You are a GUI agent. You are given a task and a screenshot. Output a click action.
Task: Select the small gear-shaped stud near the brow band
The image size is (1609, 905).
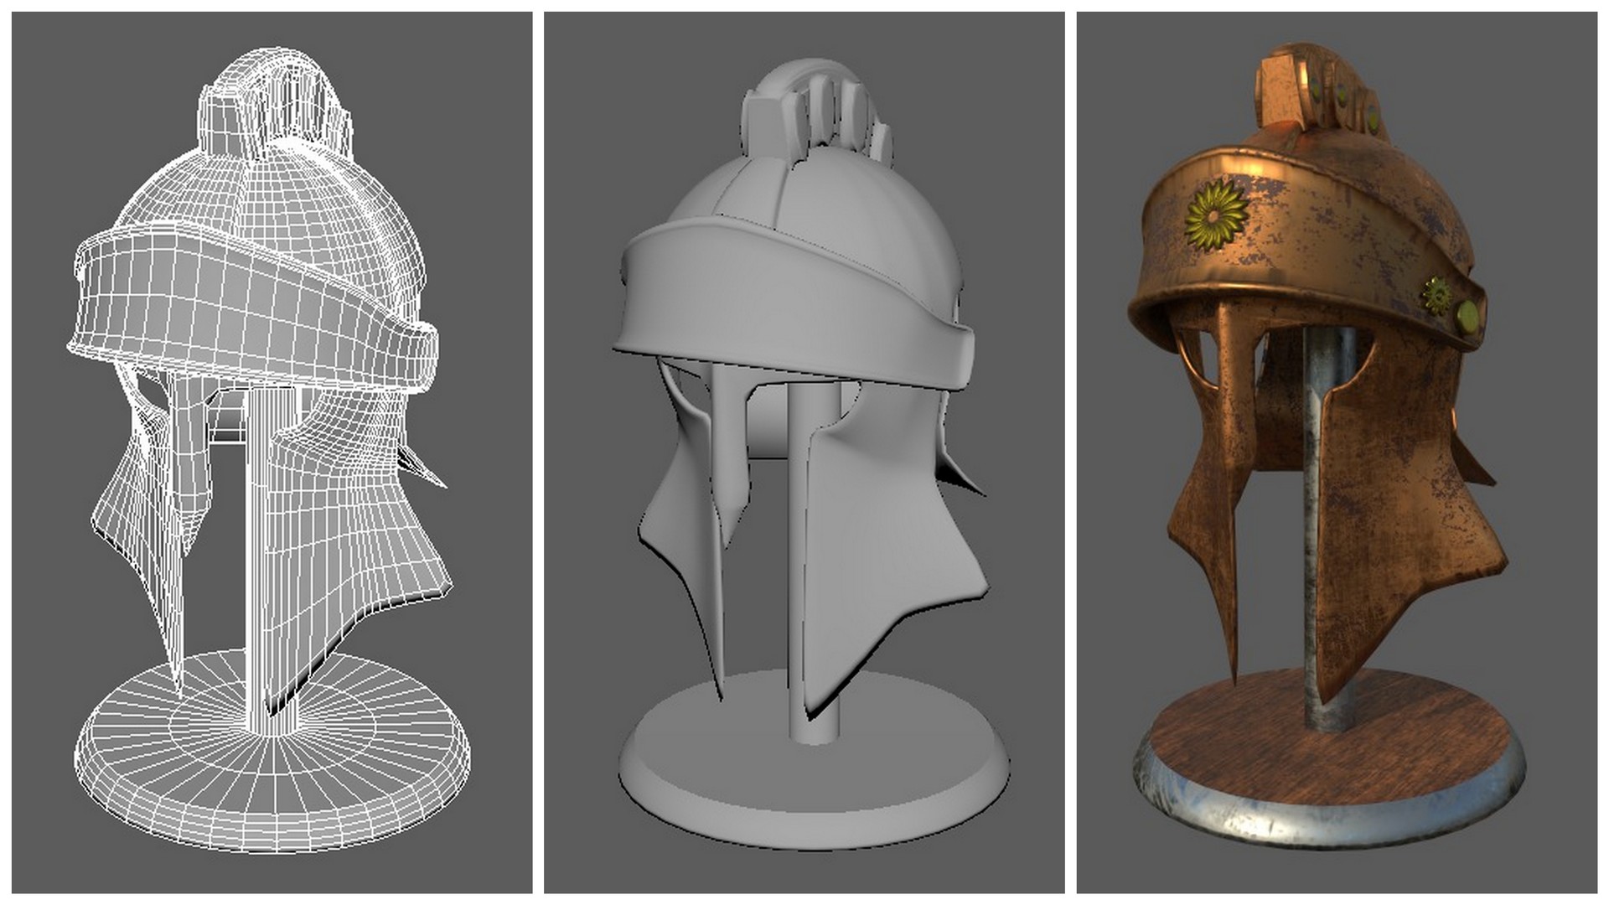pyautogui.click(x=1436, y=296)
